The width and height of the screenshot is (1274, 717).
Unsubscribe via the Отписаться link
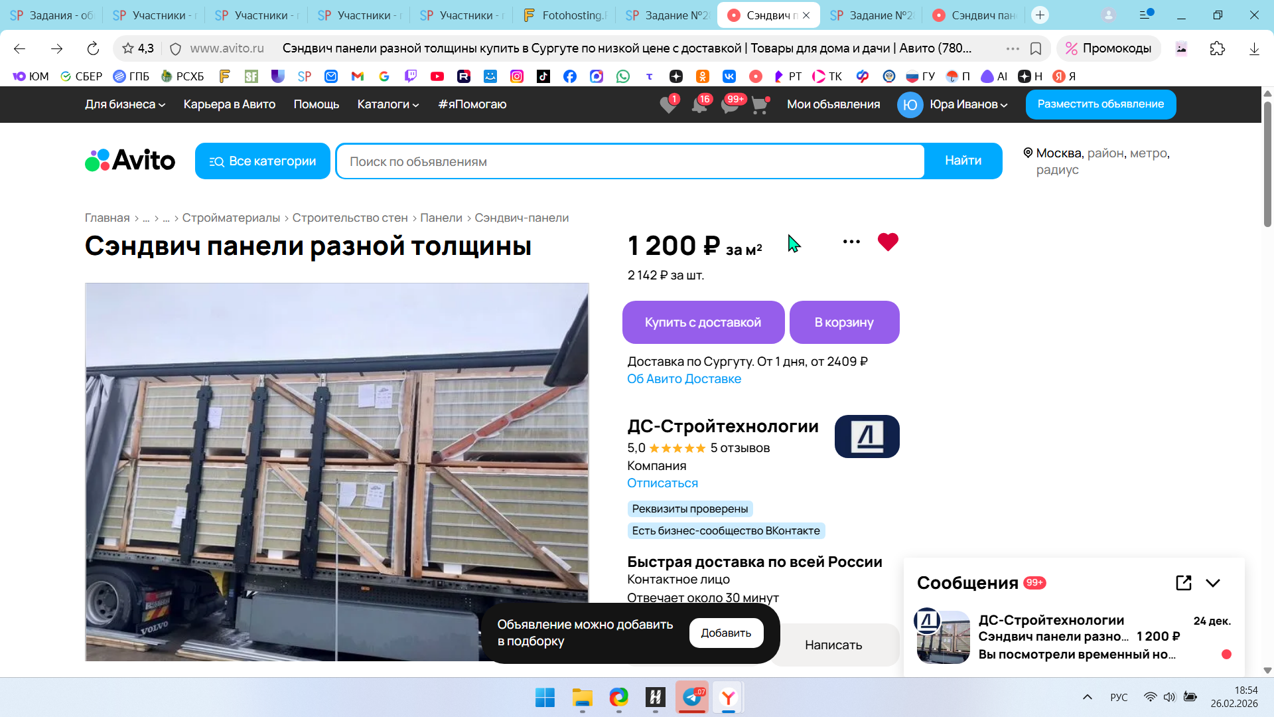click(662, 483)
